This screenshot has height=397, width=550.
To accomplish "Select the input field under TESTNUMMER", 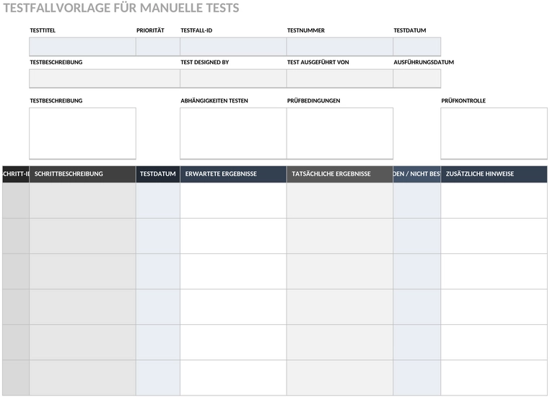I will 340,47.
